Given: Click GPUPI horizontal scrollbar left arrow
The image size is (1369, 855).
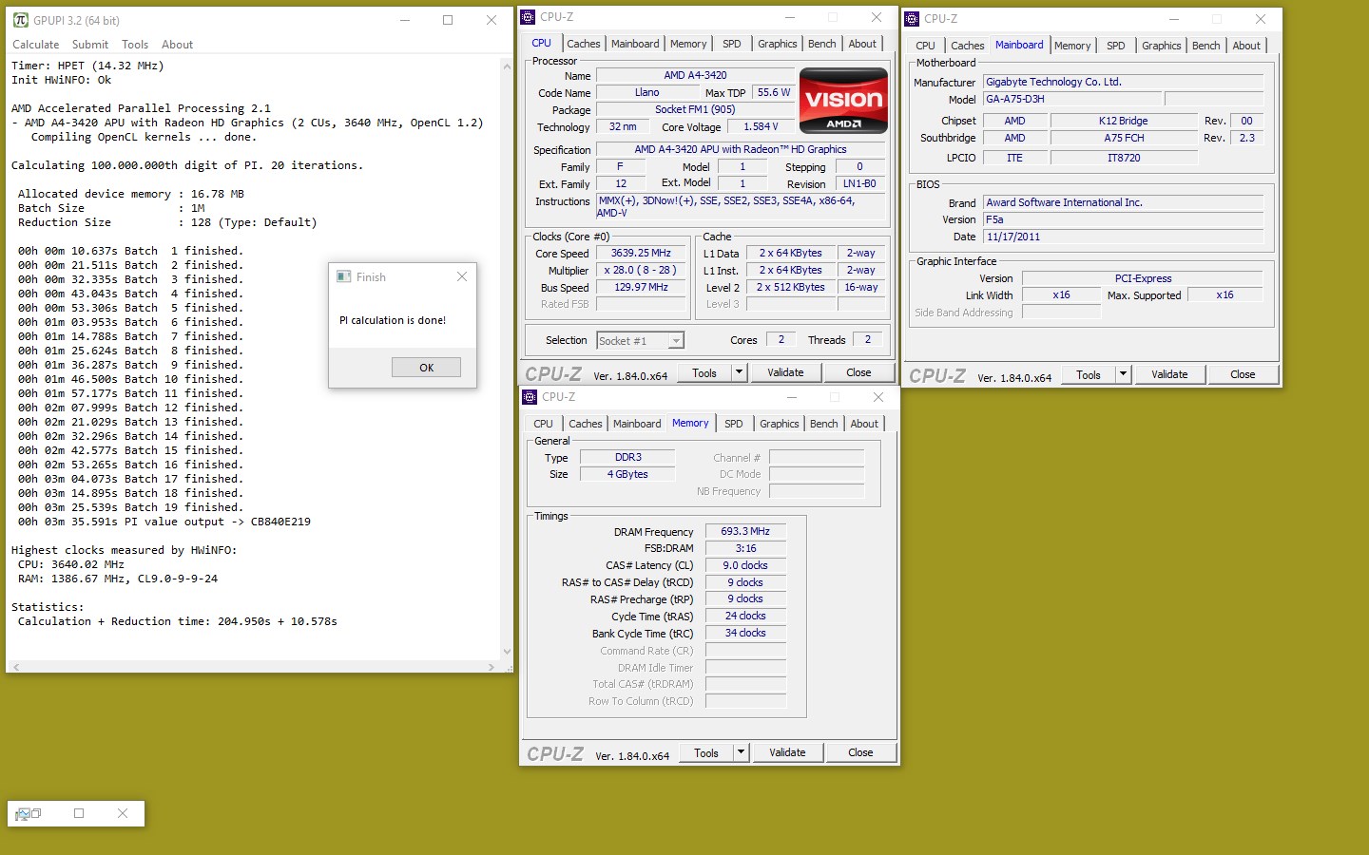Looking at the screenshot, I should [15, 667].
